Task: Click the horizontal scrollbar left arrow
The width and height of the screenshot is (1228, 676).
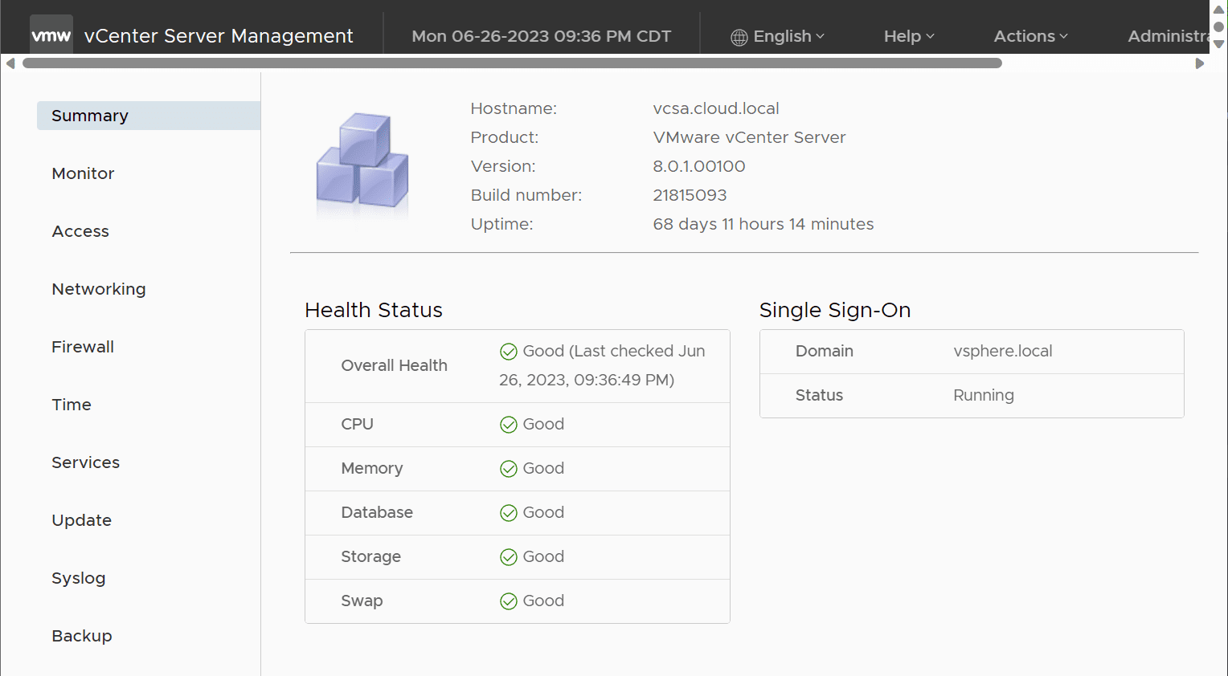Action: (10, 63)
